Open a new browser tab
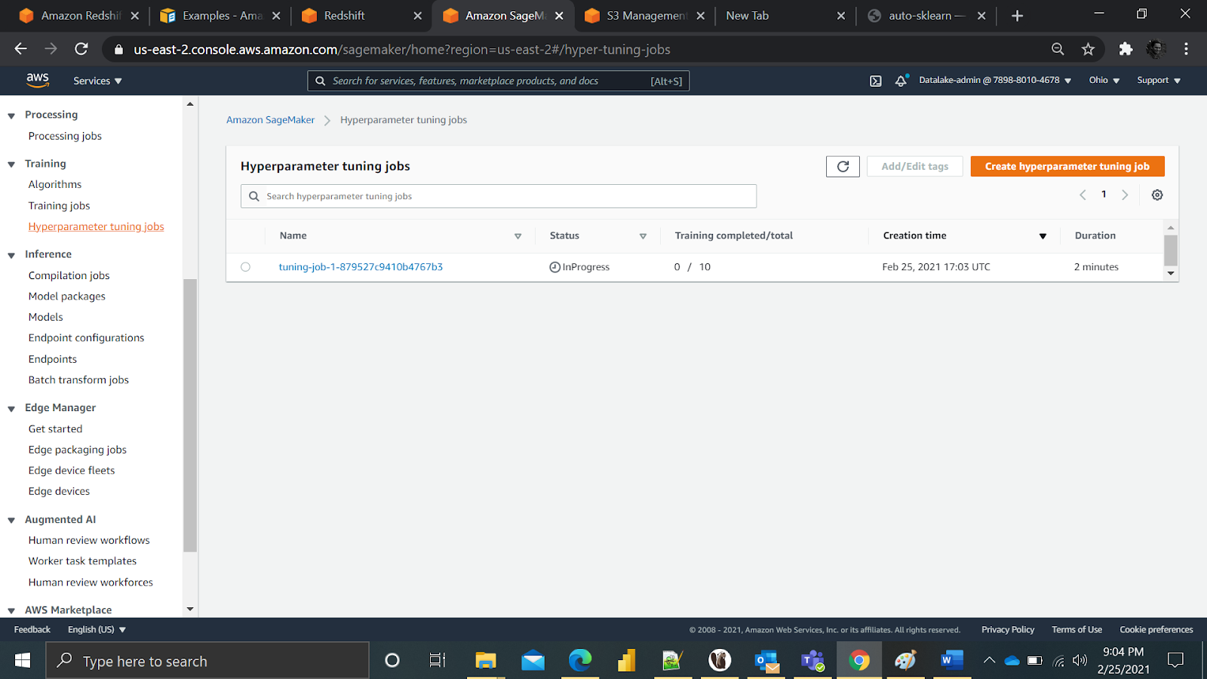The height and width of the screenshot is (679, 1207). (1017, 16)
